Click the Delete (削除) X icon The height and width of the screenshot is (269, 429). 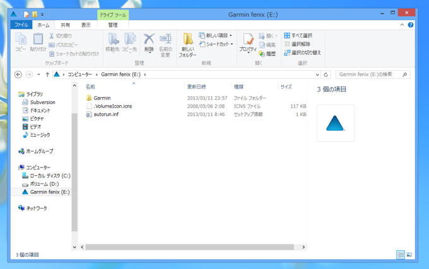(149, 39)
